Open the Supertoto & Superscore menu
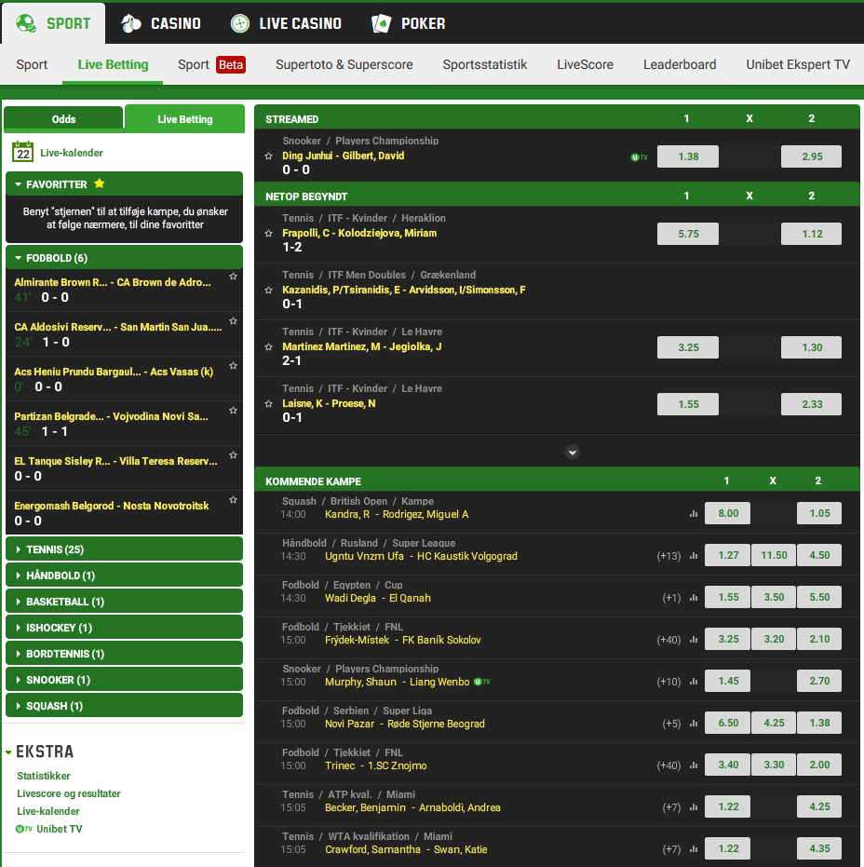 click(344, 64)
